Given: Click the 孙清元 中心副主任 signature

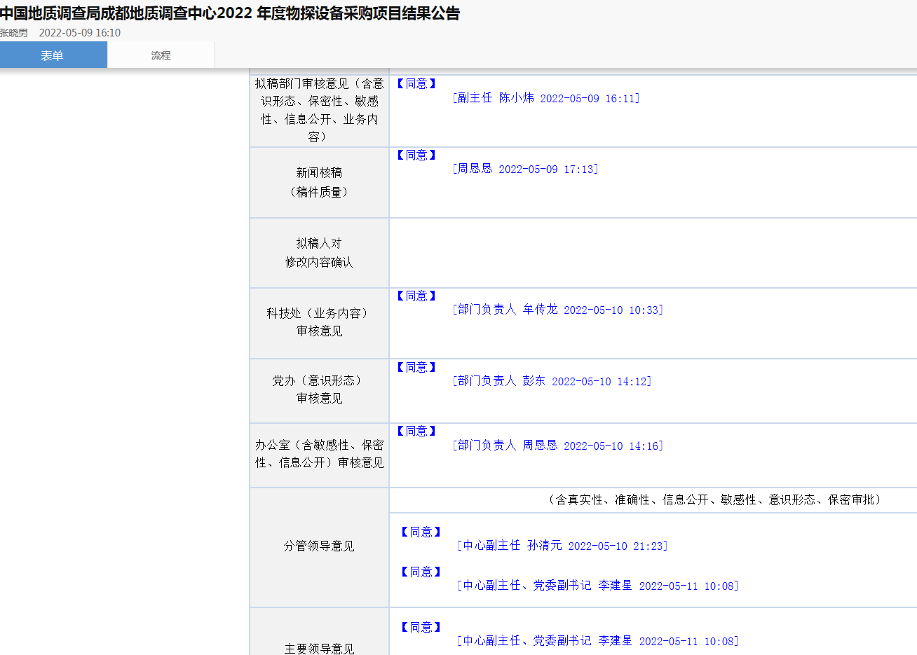Looking at the screenshot, I should pyautogui.click(x=562, y=546).
